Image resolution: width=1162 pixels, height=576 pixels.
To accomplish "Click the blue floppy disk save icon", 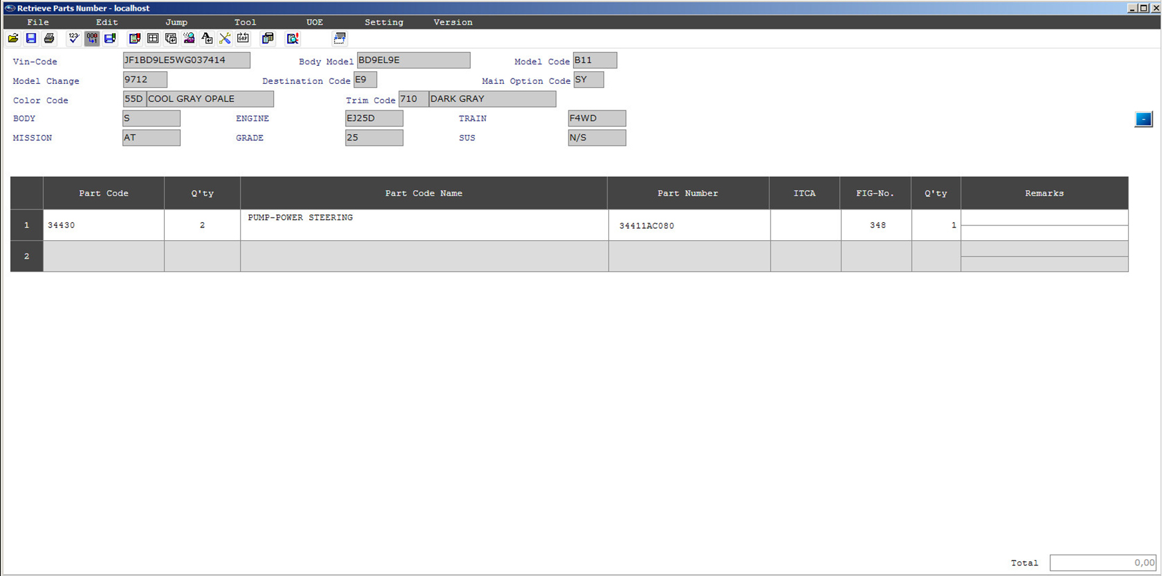I will pyautogui.click(x=31, y=39).
